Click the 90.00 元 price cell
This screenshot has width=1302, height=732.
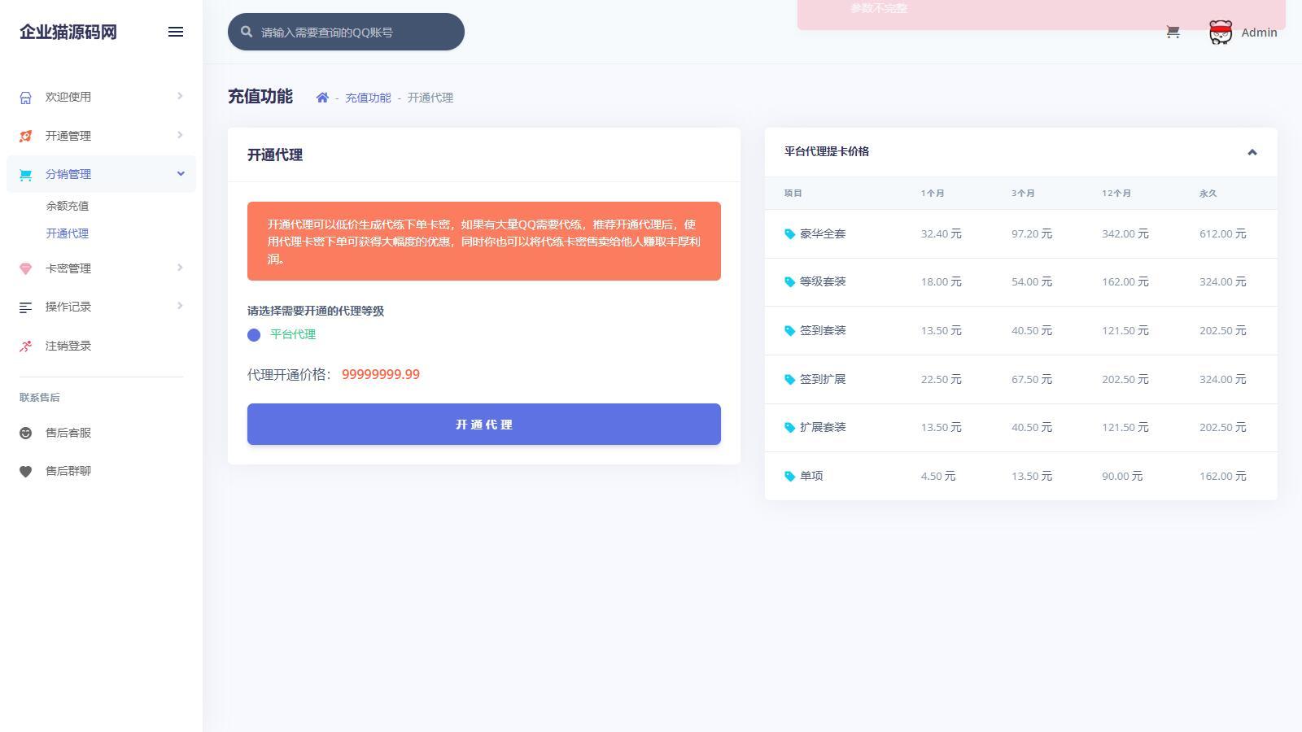tap(1122, 477)
